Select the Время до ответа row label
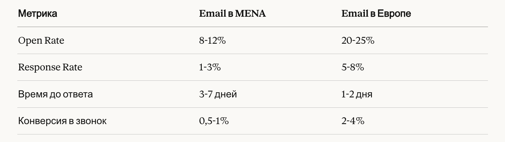The height and width of the screenshot is (142, 505). [55, 94]
